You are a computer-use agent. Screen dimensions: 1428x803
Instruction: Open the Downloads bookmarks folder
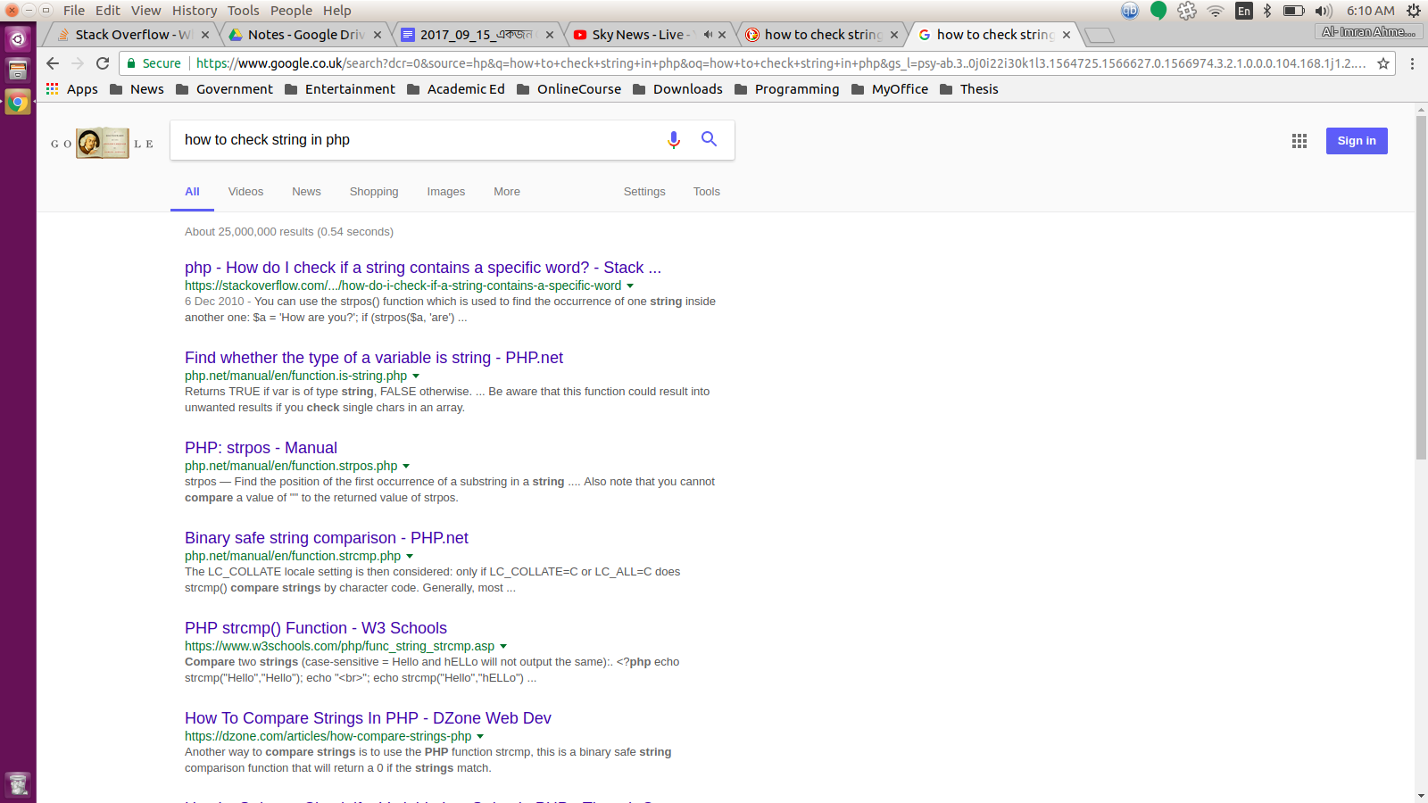(677, 89)
